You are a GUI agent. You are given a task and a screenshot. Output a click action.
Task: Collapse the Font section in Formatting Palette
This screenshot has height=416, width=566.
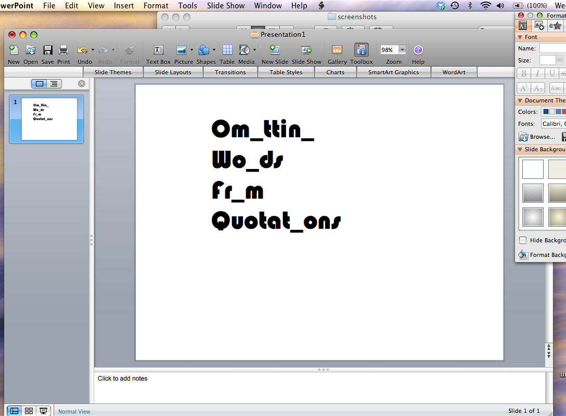click(x=520, y=37)
